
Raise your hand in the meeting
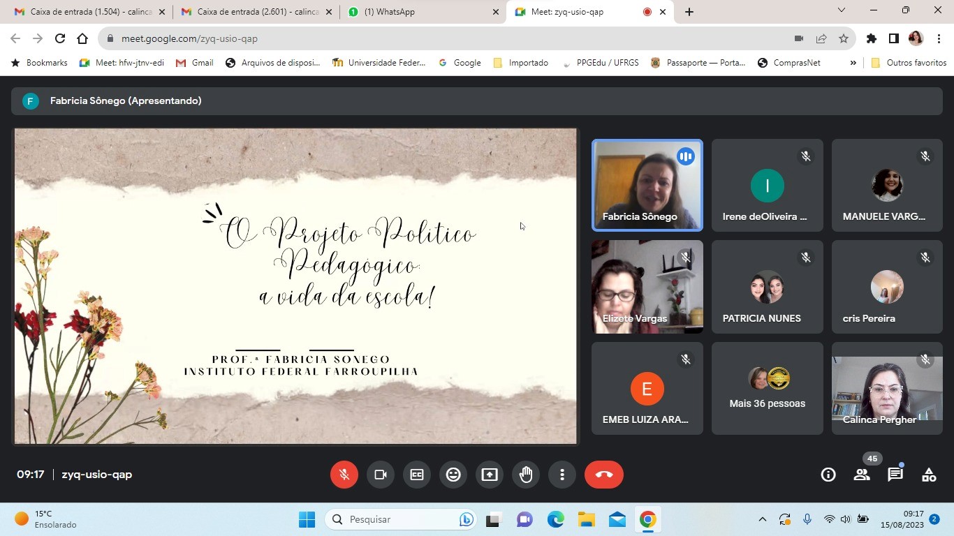click(x=526, y=475)
